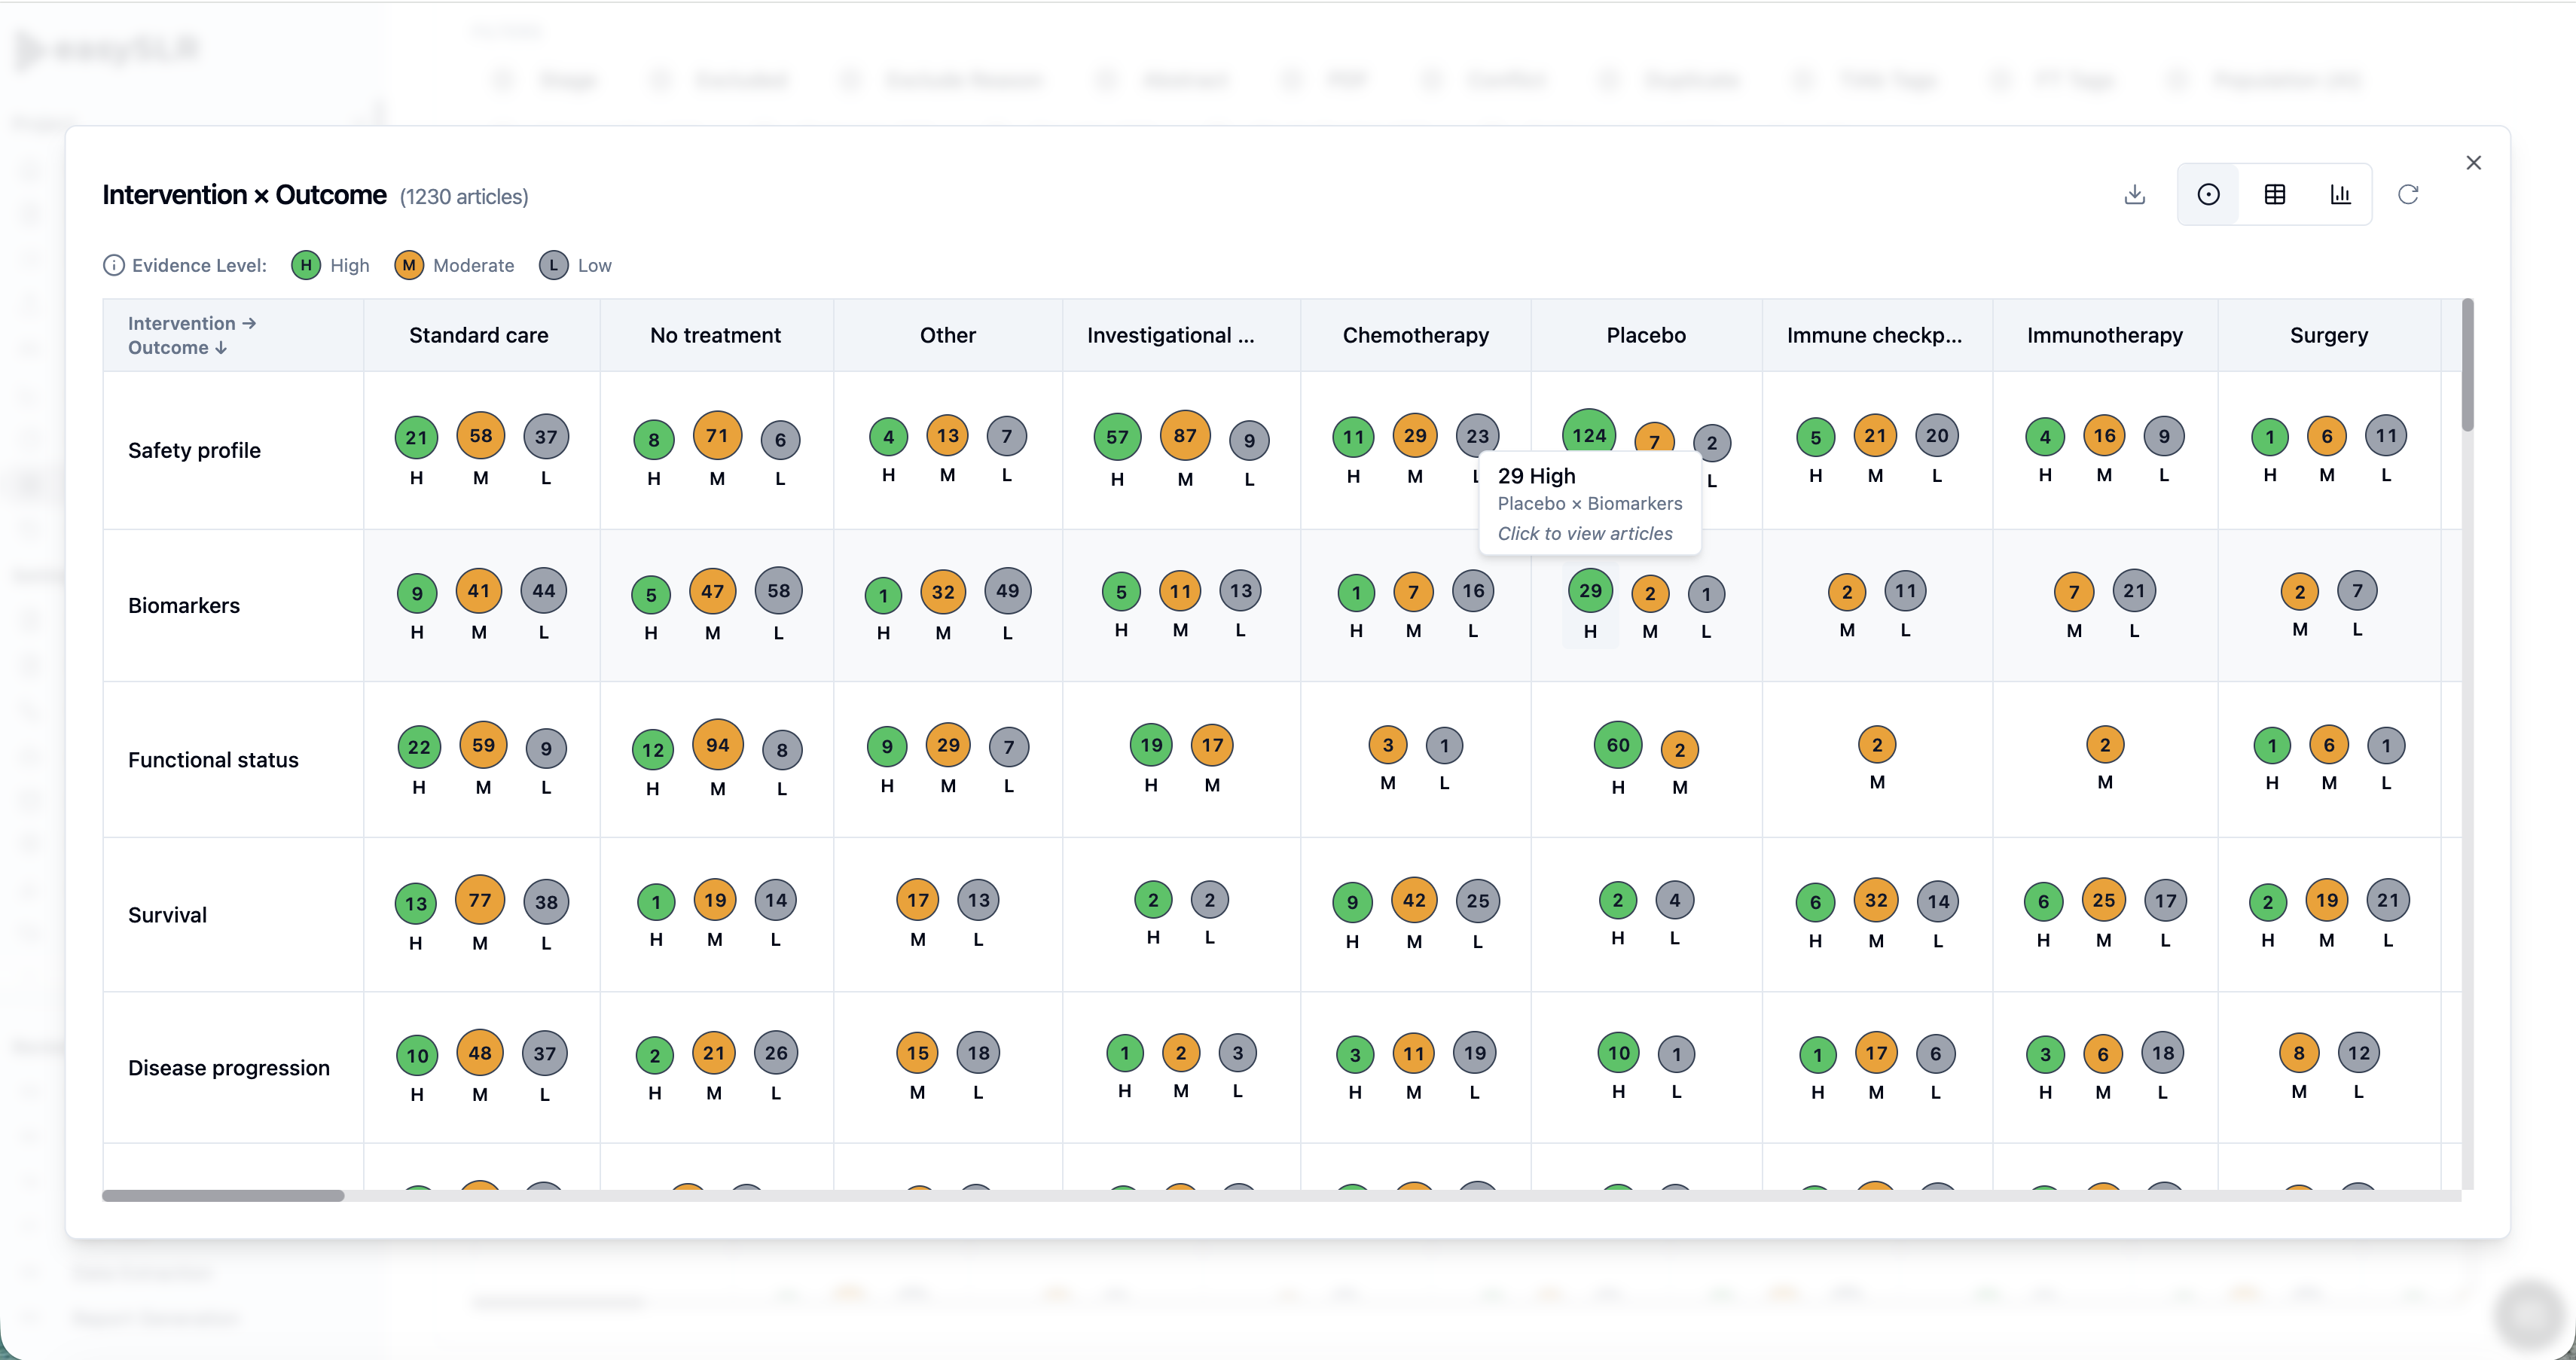
Task: Click the vertical scrollbar thumb
Action: [2467, 365]
